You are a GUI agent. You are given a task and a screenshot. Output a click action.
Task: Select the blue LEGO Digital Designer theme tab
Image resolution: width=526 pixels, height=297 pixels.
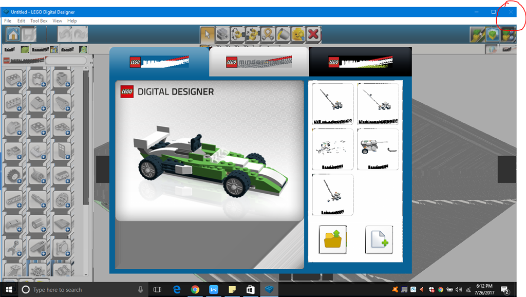(159, 62)
